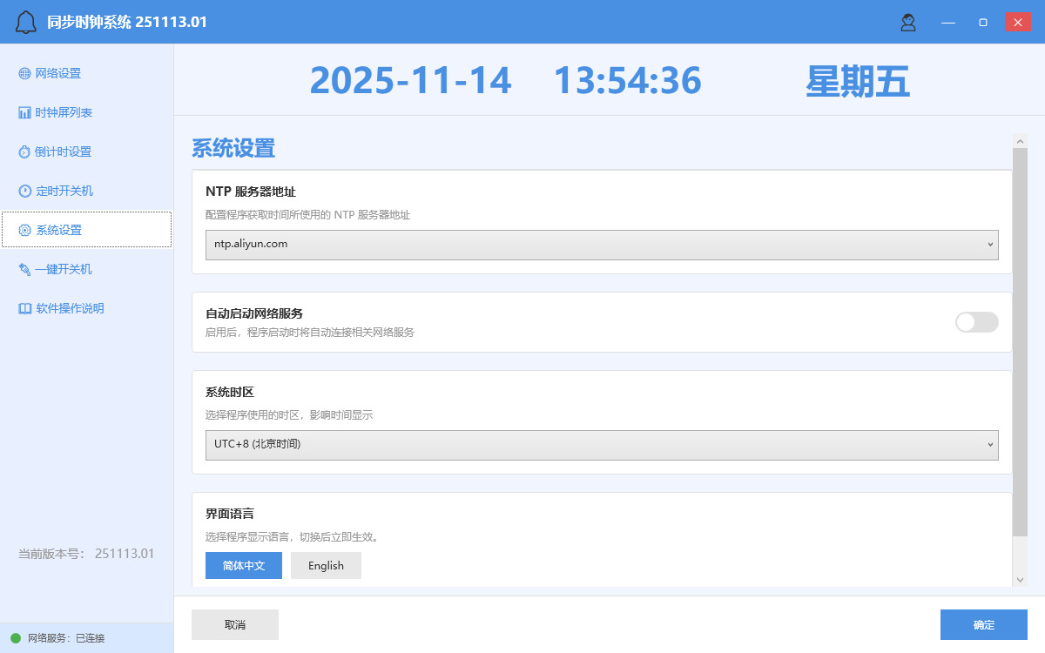Switch interface language to English
The height and width of the screenshot is (653, 1045).
click(326, 565)
